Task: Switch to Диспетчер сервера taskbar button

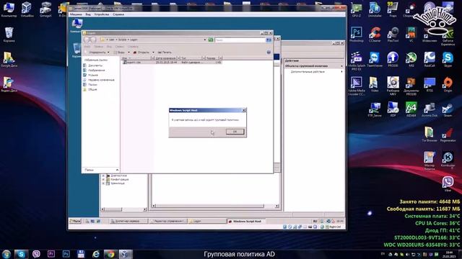Action: coord(128,221)
